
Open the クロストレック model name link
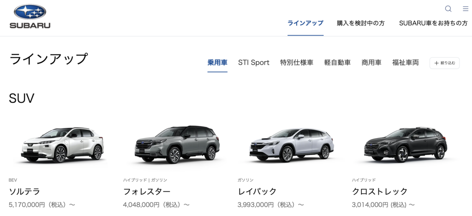[x=380, y=191]
